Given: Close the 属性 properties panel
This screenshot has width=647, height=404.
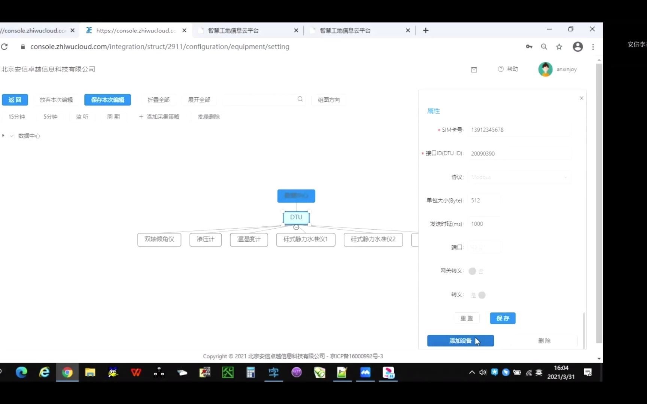Looking at the screenshot, I should [581, 98].
